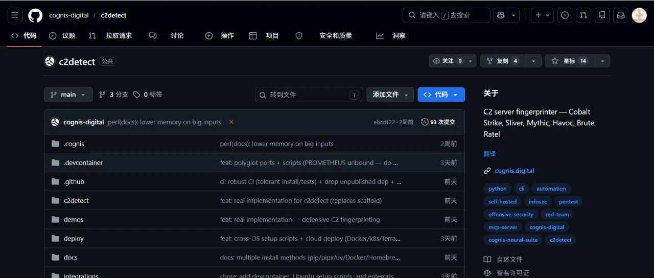The image size is (654, 278).
Task: Click the search box in header
Action: [x=446, y=15]
